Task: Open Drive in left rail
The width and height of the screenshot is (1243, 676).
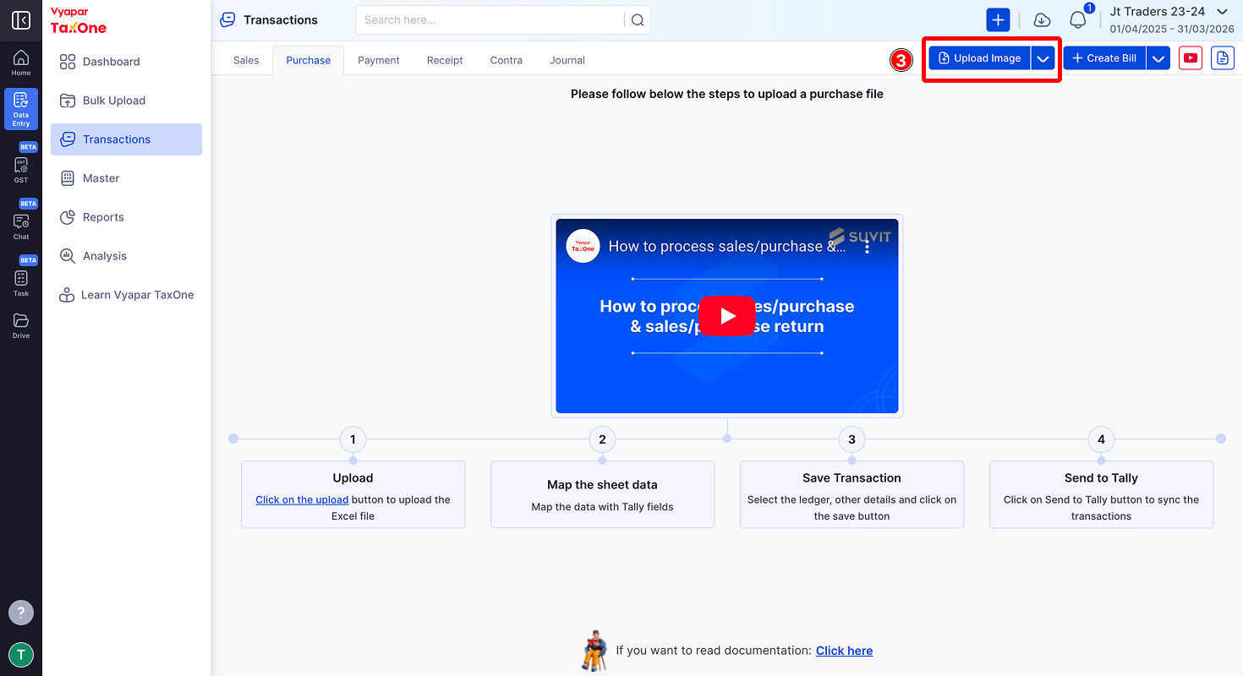Action: 21,325
